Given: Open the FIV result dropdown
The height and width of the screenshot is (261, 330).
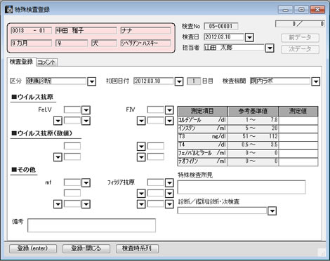Looking at the screenshot, I should (169, 110).
